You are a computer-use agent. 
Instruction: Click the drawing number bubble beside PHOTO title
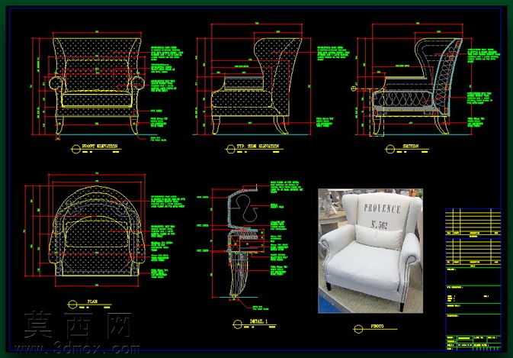[x=358, y=329]
